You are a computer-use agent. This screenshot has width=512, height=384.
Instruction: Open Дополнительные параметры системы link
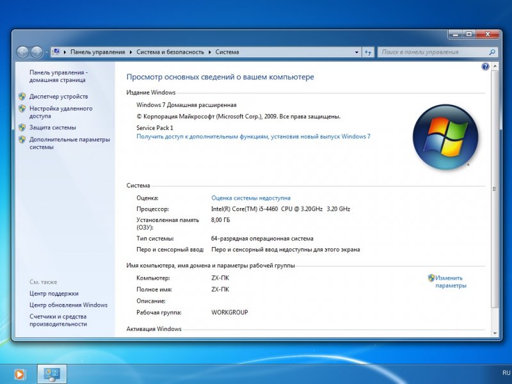point(70,143)
